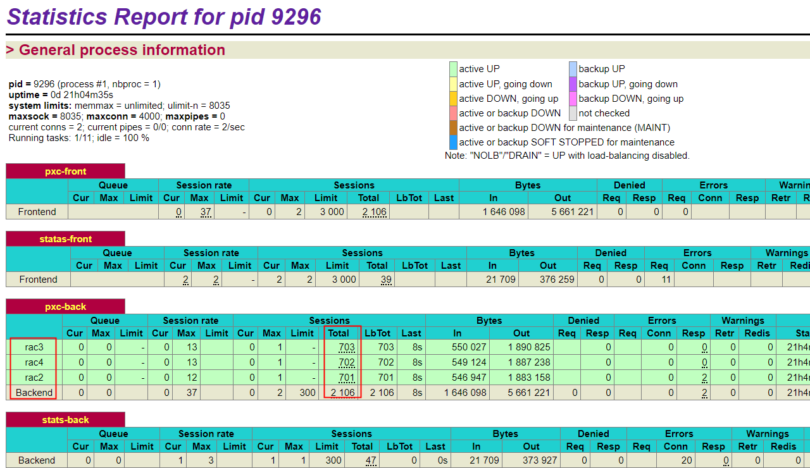Image resolution: width=810 pixels, height=468 pixels.
Task: Click stats-back Bytes Out 373 927
Action: click(540, 460)
